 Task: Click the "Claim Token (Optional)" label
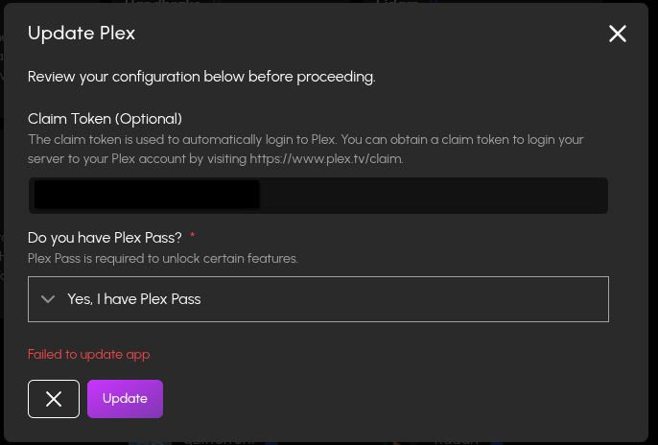pyautogui.click(x=105, y=119)
